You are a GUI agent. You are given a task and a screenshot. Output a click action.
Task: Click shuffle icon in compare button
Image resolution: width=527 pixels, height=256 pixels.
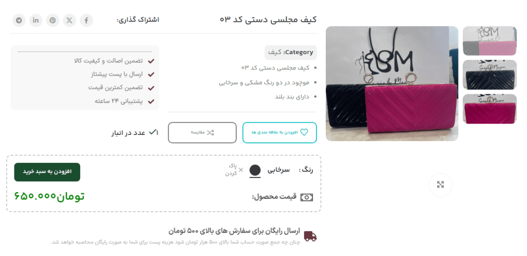tap(210, 132)
